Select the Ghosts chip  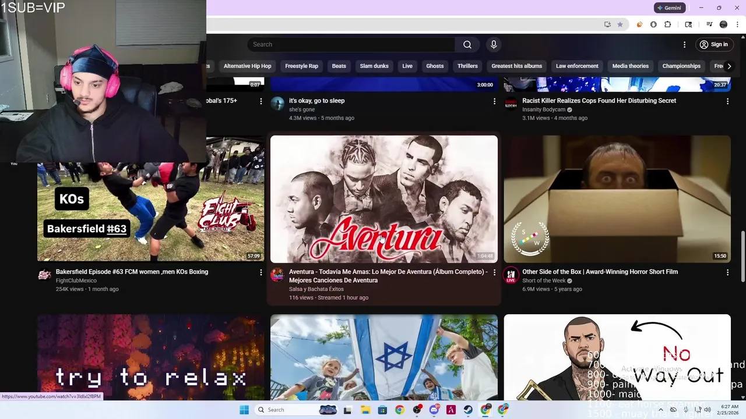click(435, 66)
